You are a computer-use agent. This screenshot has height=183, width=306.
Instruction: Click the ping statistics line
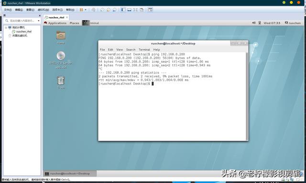click(x=132, y=73)
